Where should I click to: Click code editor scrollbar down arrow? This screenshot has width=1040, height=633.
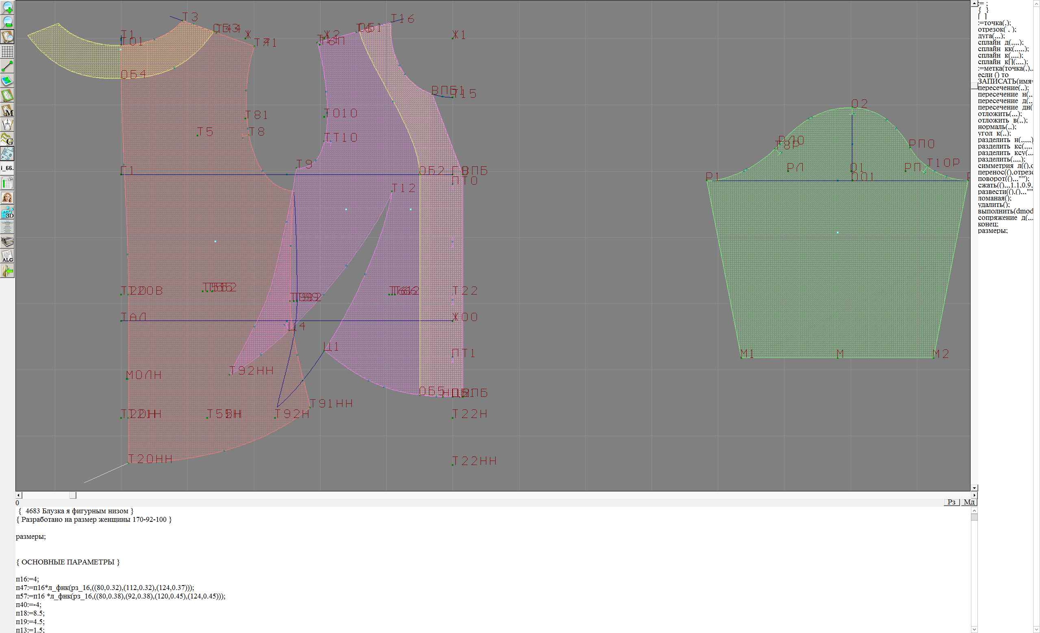tap(974, 629)
